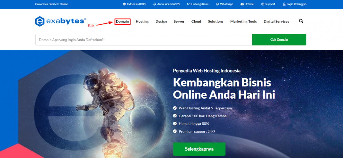This screenshot has width=343, height=158.
Task: Click the user icon beside Login Pelanggan
Action: click(x=284, y=4)
